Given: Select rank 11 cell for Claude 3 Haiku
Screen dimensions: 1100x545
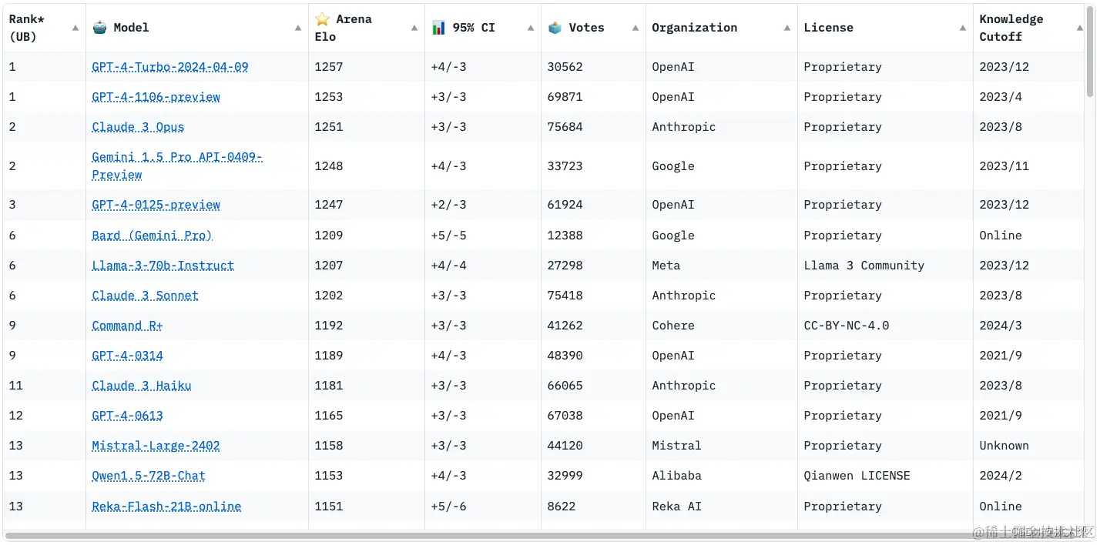Looking at the screenshot, I should coord(16,386).
